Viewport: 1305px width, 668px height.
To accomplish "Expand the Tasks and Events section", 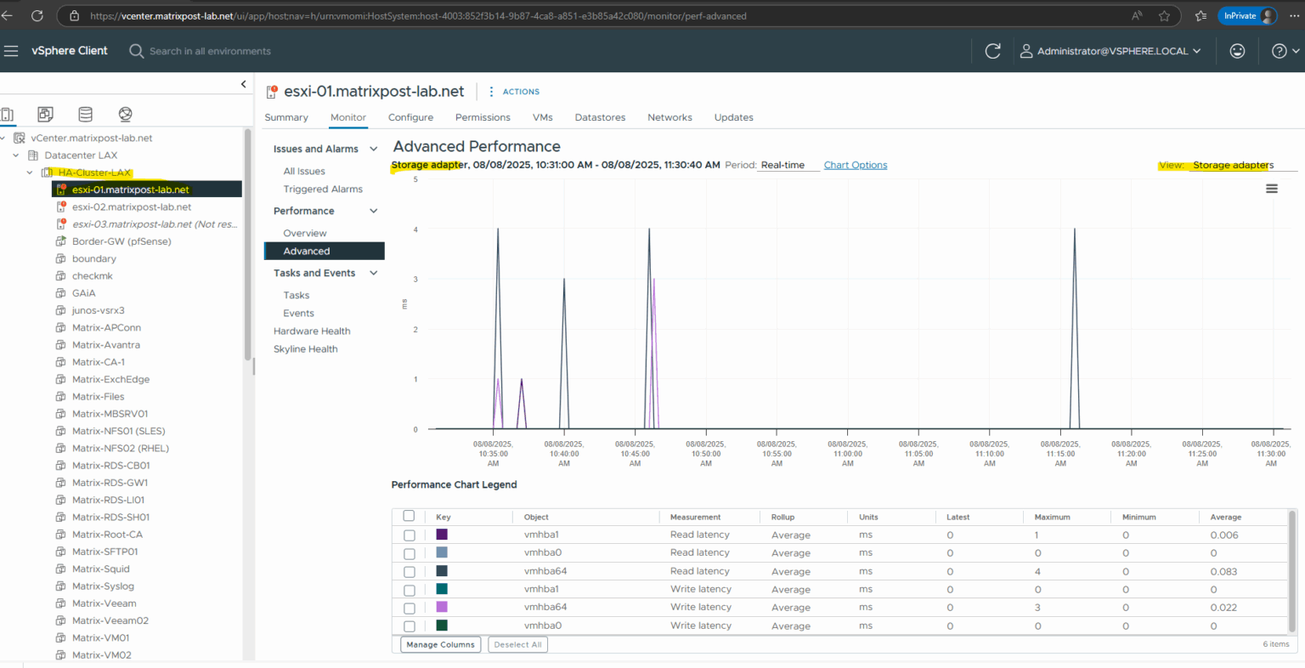I will 375,273.
